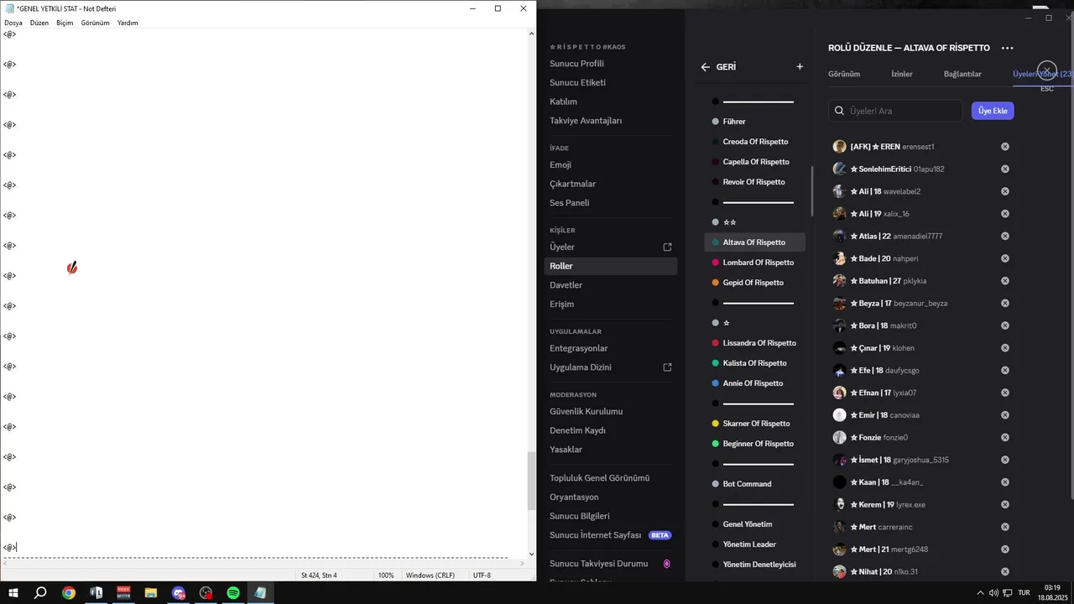
Task: Select the Bot Command role
Action: point(755,484)
